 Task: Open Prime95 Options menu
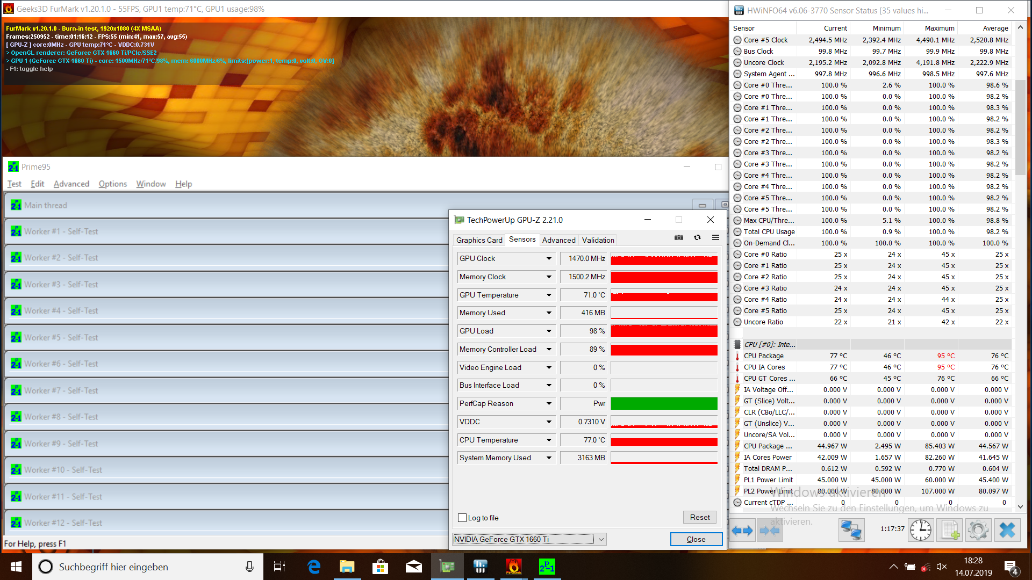coord(113,184)
